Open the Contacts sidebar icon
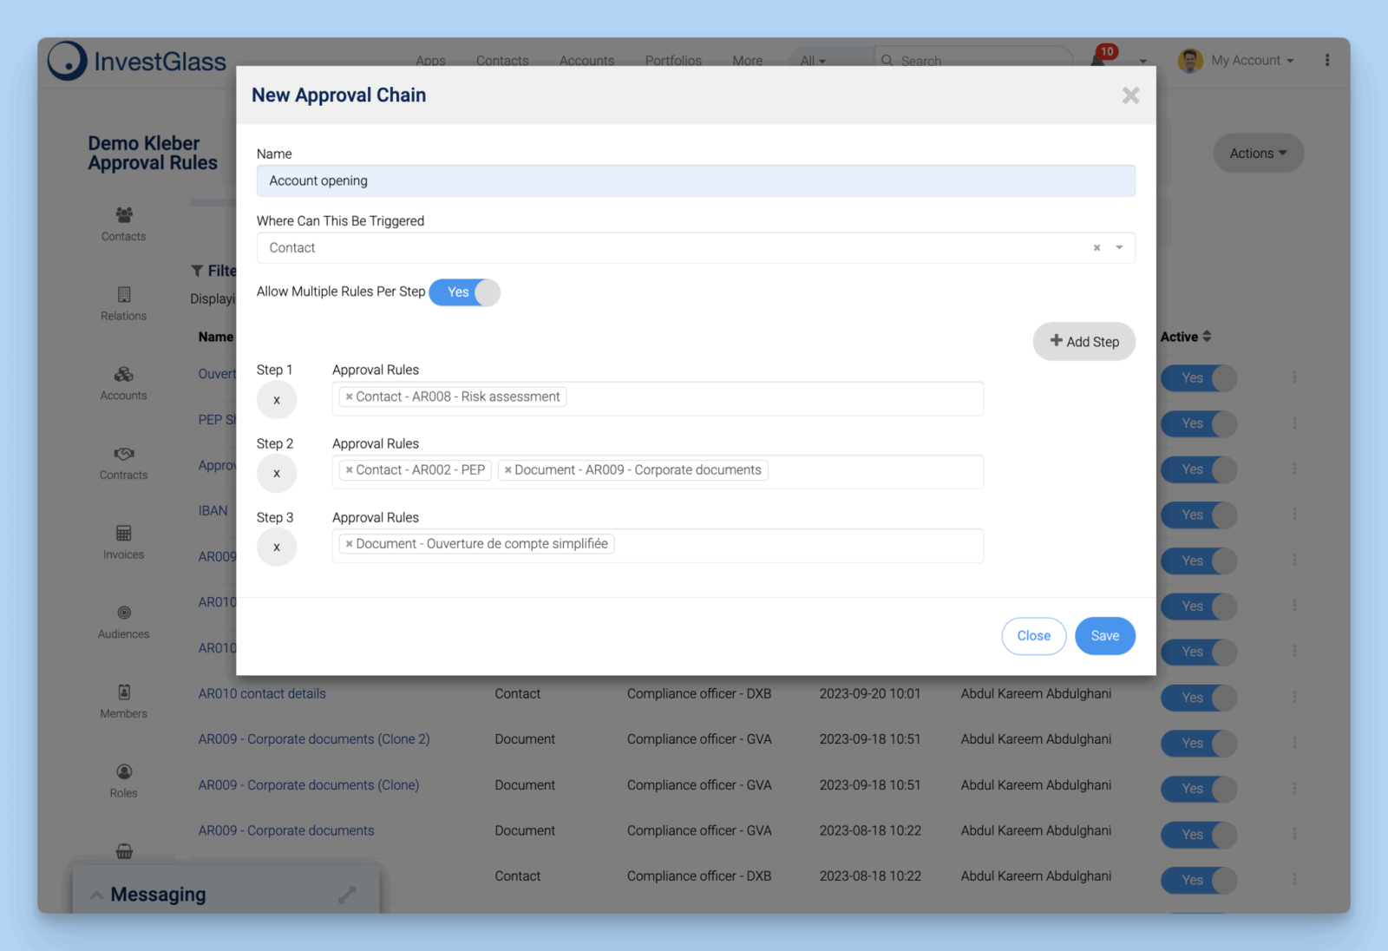The width and height of the screenshot is (1388, 951). pyautogui.click(x=124, y=215)
